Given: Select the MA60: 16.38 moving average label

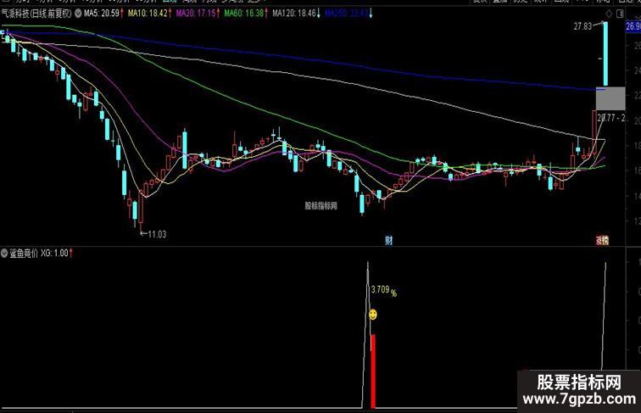Looking at the screenshot, I should coord(244,14).
